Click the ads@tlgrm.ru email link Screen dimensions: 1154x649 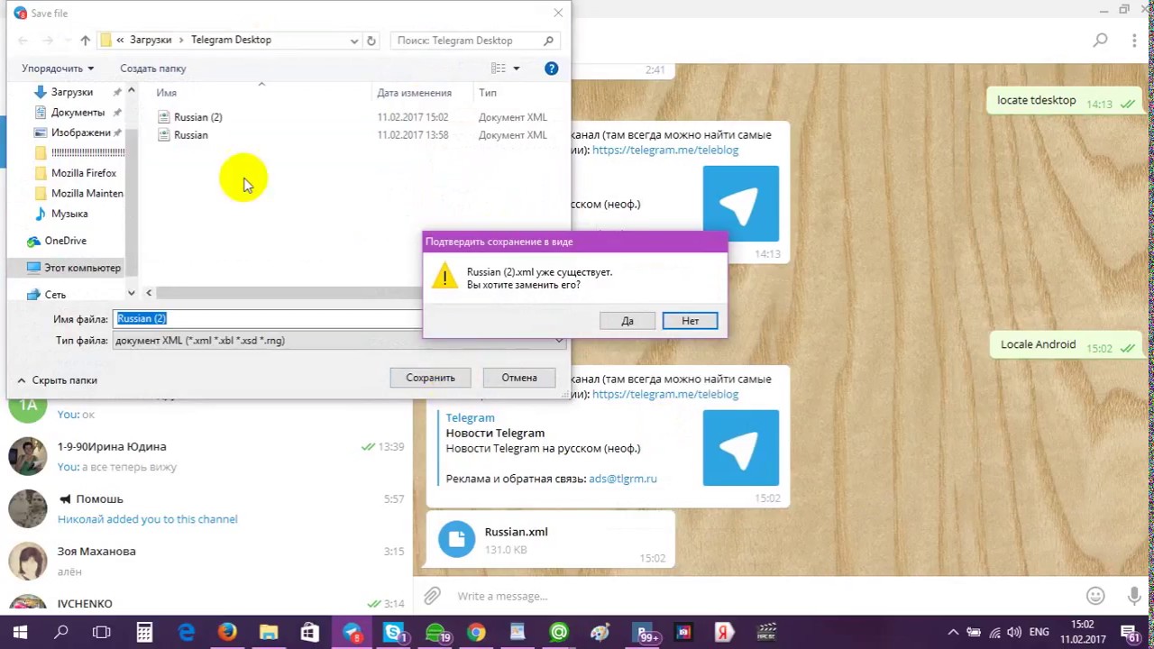tap(623, 479)
